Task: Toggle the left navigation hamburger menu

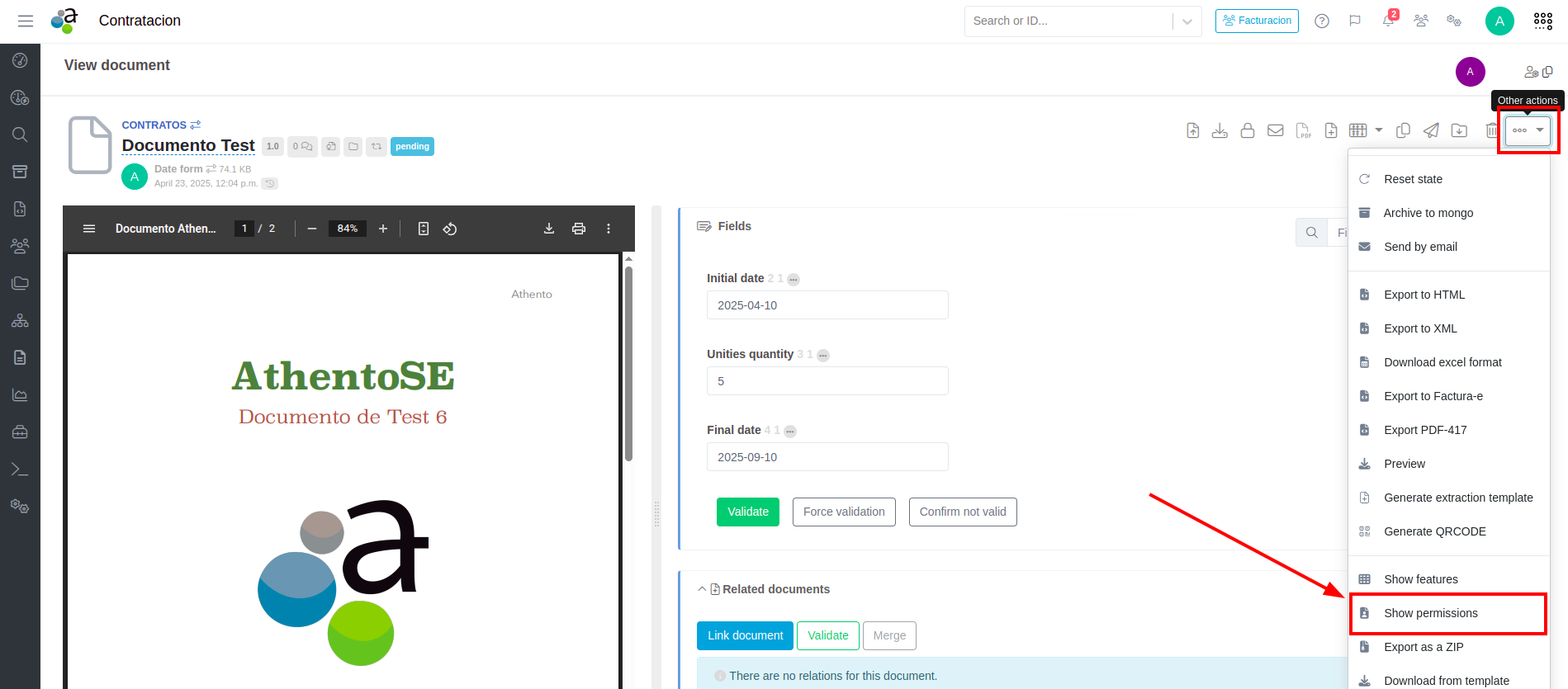Action: click(x=26, y=21)
